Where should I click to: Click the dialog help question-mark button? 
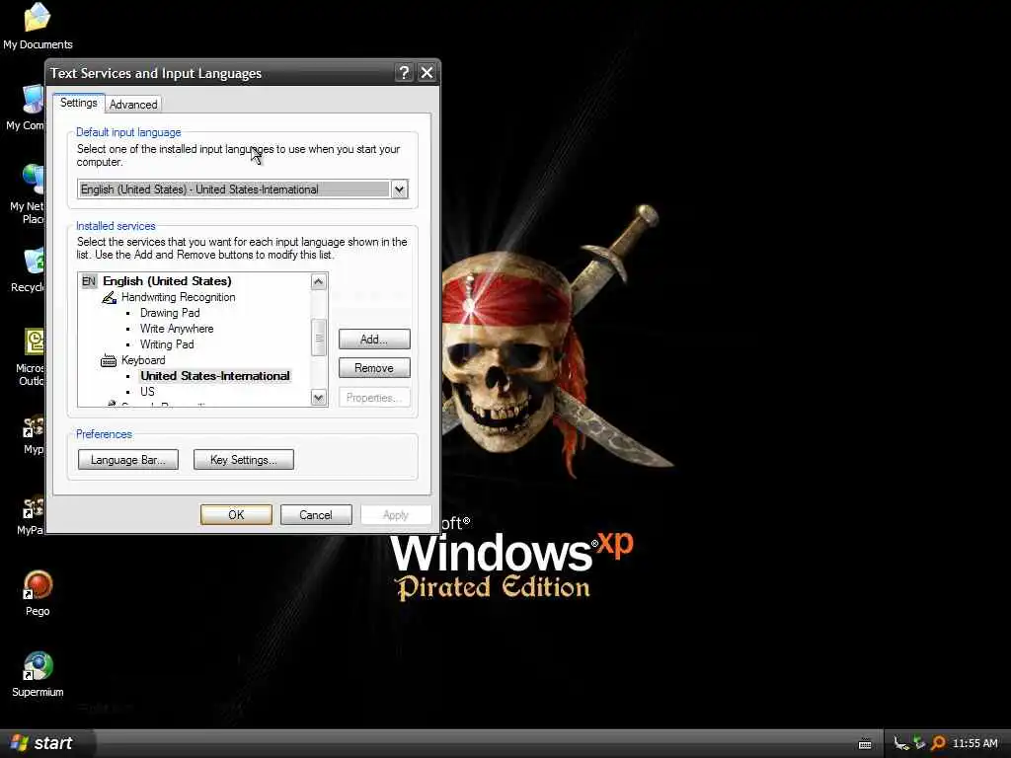404,73
